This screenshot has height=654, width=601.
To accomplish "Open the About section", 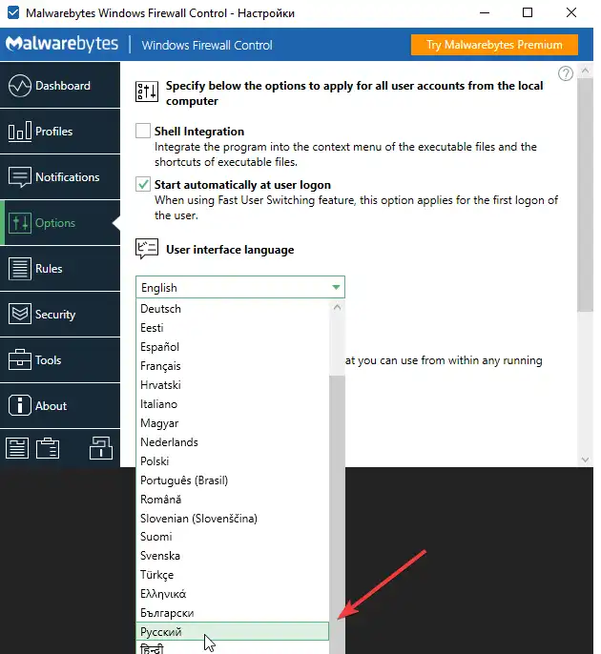I will click(x=60, y=406).
